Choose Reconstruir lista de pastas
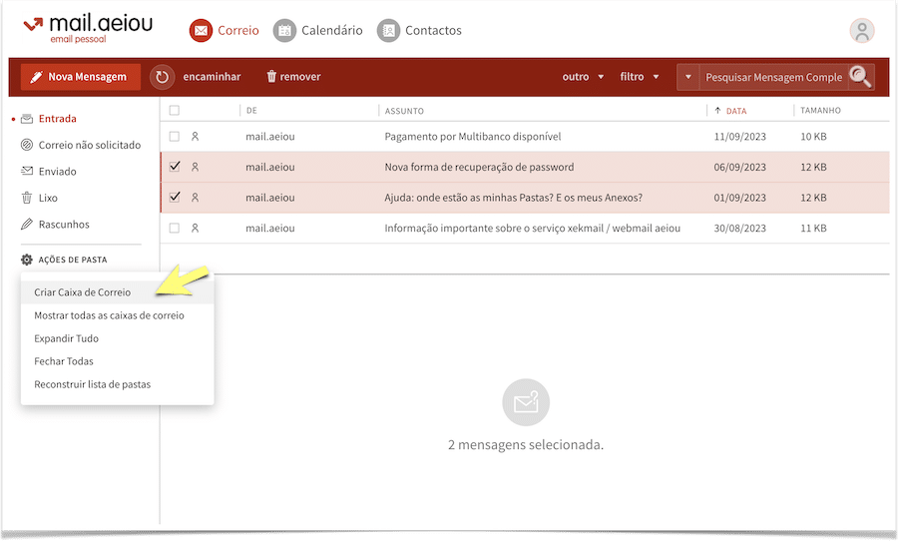898x541 pixels. [x=92, y=384]
